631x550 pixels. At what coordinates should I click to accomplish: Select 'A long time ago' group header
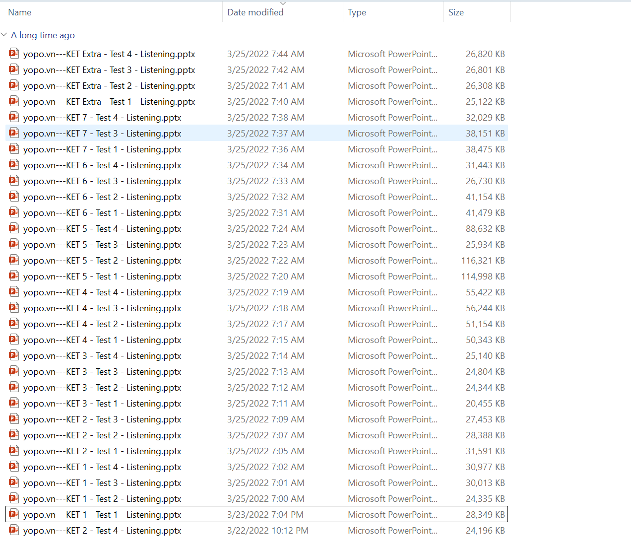pyautogui.click(x=43, y=35)
